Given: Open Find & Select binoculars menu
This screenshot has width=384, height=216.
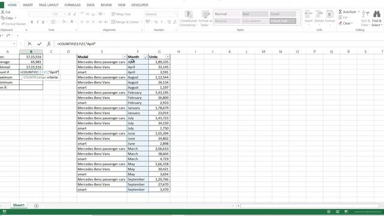Looking at the screenshot, I should coord(376,19).
